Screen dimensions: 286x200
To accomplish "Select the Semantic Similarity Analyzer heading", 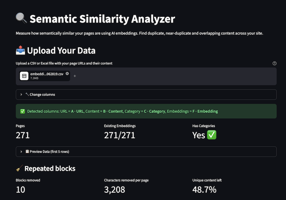I will tap(102, 19).
